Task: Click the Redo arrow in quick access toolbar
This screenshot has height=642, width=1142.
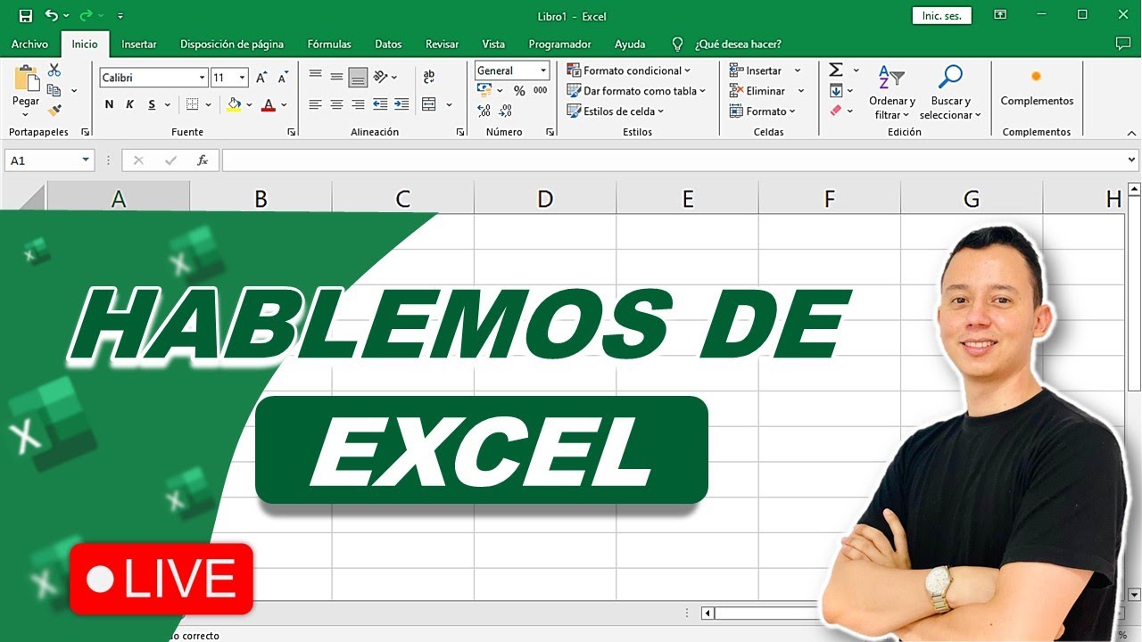Action: pos(86,16)
